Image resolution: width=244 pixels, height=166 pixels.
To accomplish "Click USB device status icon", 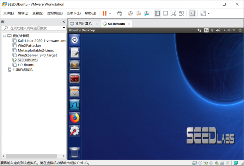I will click(222, 163).
